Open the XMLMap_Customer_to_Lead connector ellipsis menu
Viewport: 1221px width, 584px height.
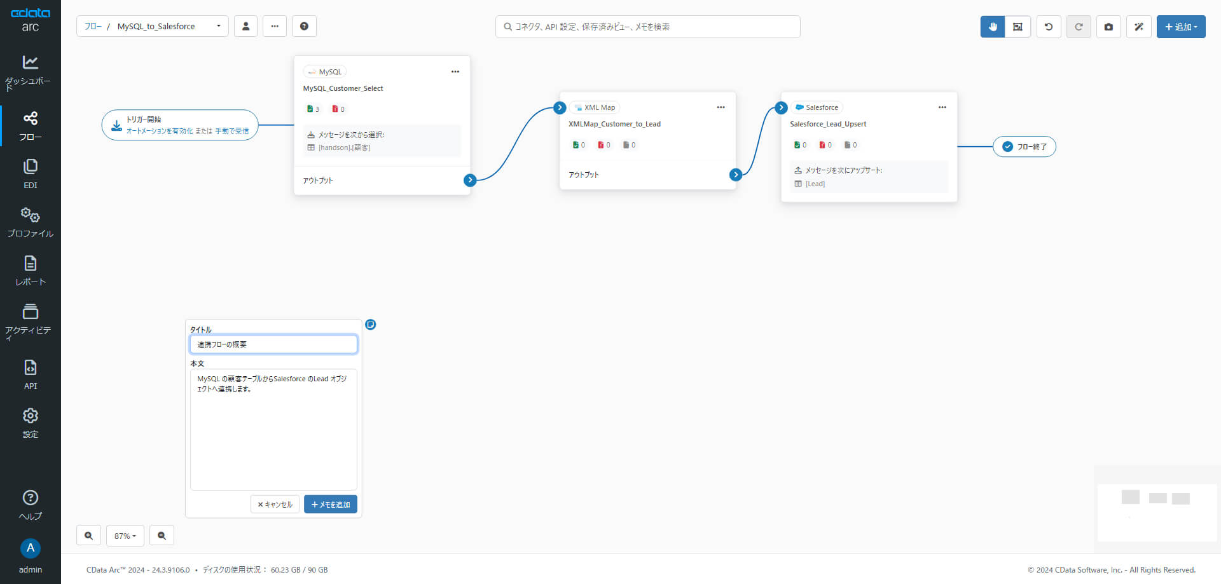click(x=721, y=107)
